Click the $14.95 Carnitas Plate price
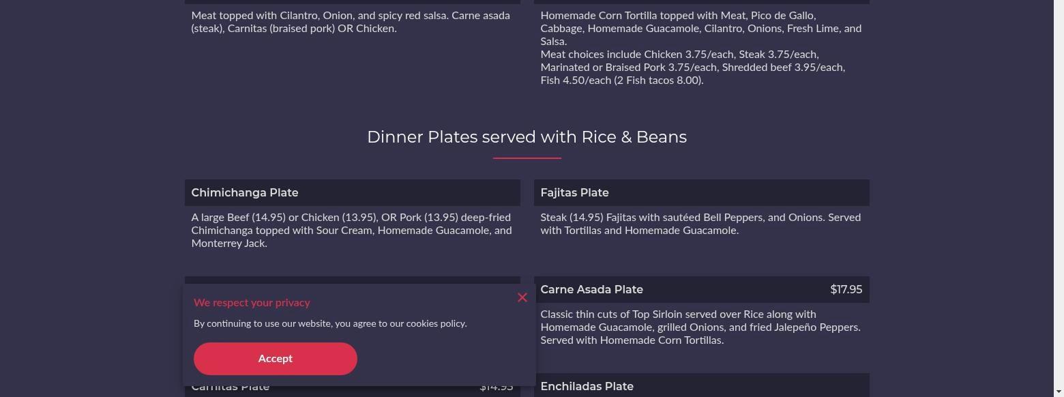1064x397 pixels. [496, 388]
